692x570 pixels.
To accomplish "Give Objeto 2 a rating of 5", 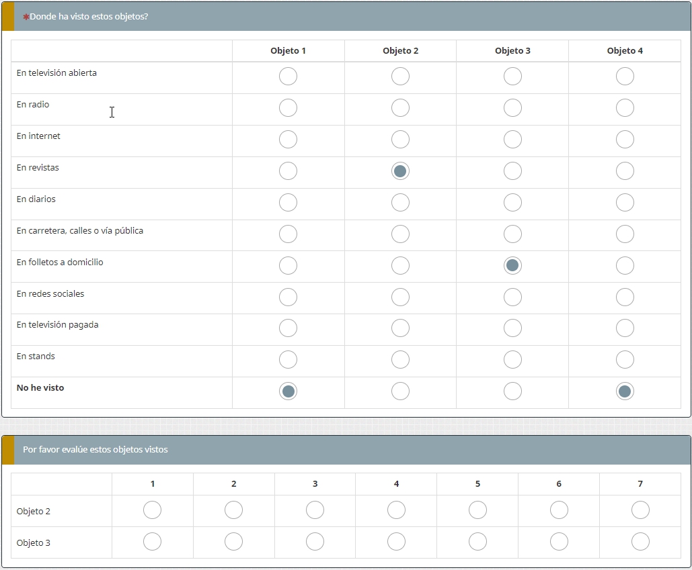I will coord(477,510).
